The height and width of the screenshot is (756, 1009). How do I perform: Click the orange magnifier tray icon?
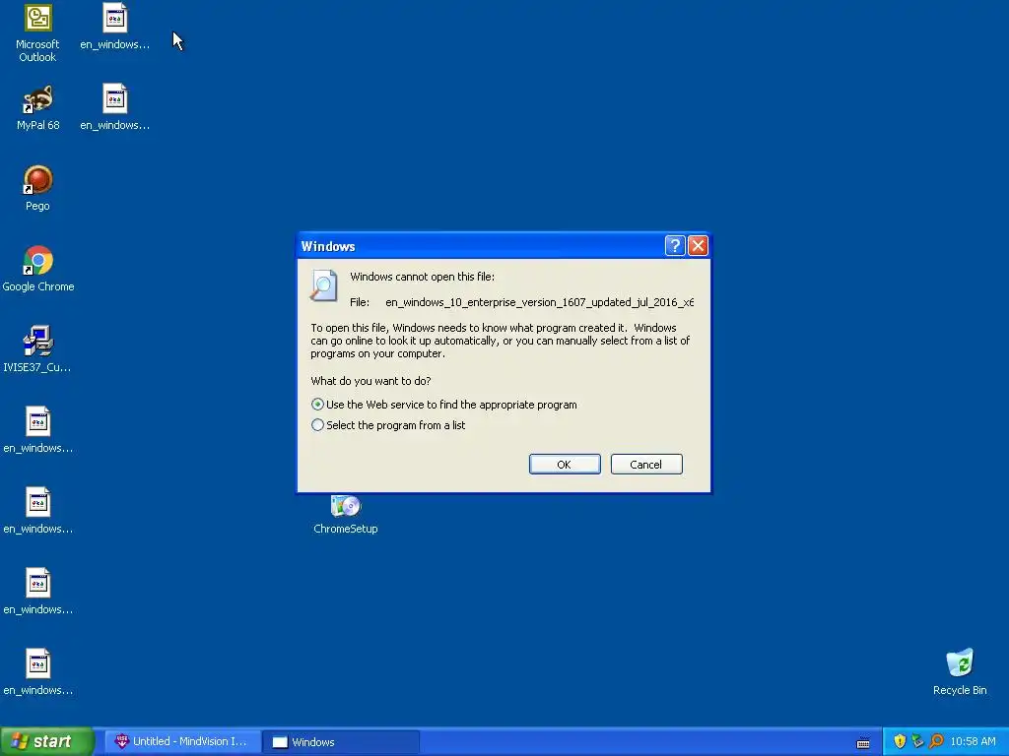936,741
